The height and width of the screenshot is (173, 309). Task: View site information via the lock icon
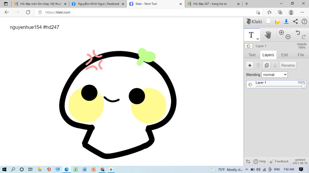tap(40, 12)
